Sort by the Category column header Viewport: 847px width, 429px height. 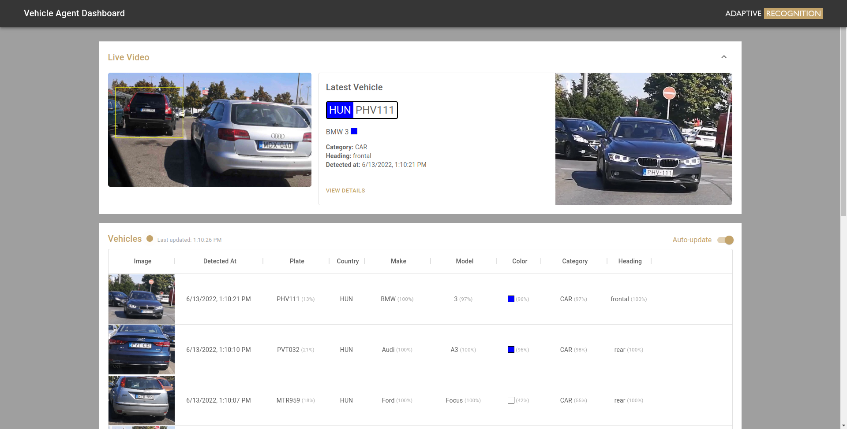pyautogui.click(x=575, y=261)
